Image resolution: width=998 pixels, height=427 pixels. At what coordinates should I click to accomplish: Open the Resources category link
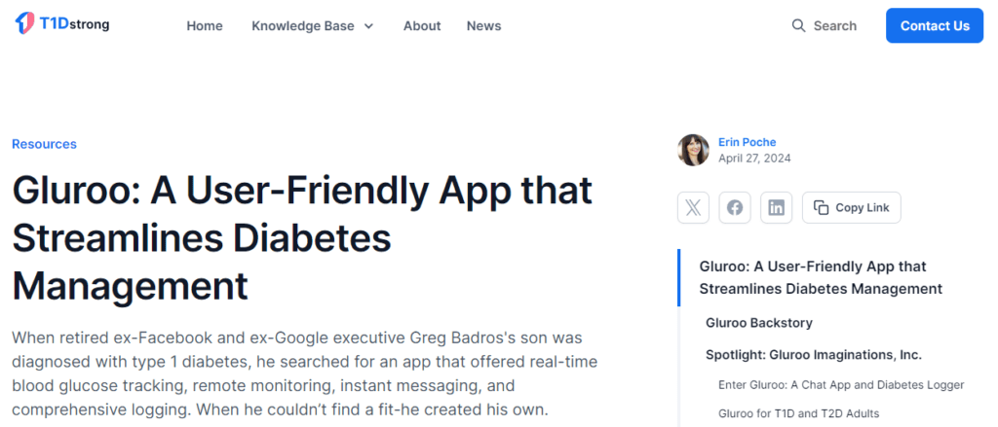[x=44, y=144]
